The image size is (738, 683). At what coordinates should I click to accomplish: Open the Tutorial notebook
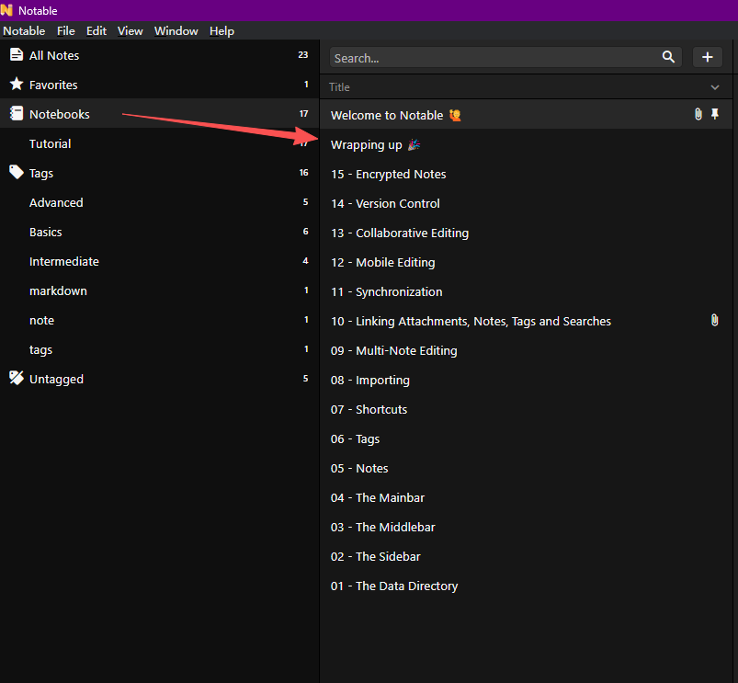160,143
